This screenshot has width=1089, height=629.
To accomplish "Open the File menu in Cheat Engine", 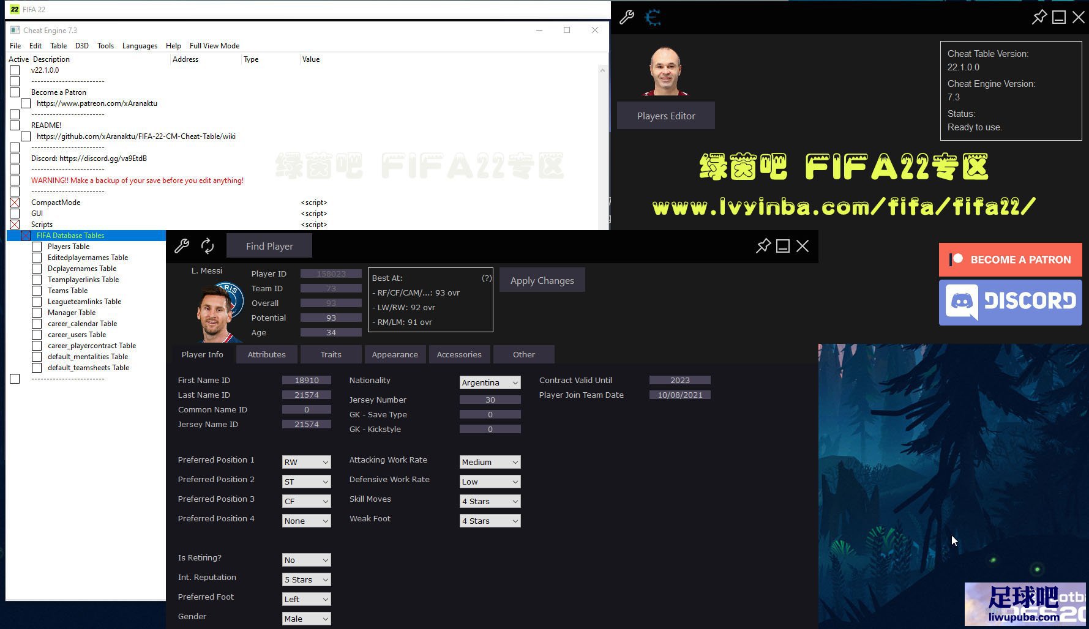I will pyautogui.click(x=15, y=46).
